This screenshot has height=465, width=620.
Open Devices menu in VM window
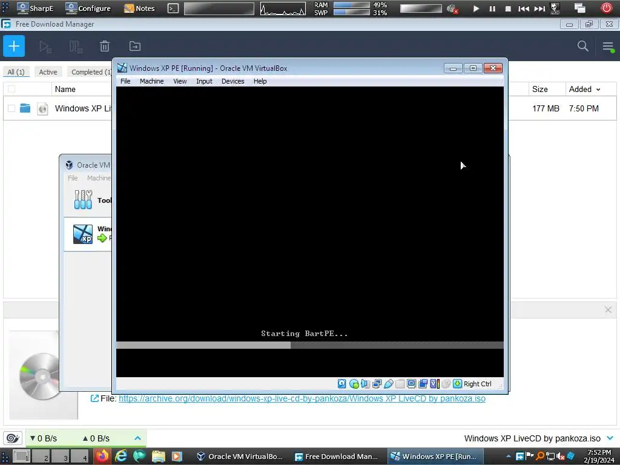(x=233, y=81)
